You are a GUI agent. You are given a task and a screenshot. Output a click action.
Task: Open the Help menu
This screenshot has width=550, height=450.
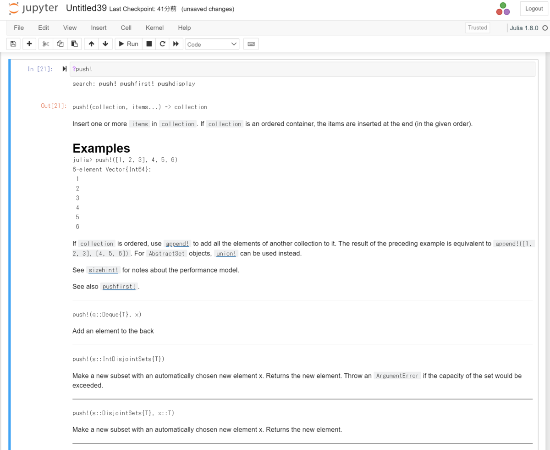[184, 28]
